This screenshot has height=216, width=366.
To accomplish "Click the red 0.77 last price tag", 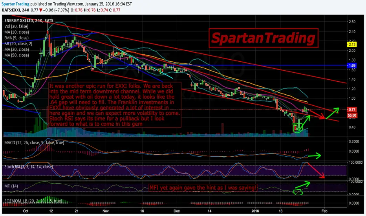I will coord(352,109).
